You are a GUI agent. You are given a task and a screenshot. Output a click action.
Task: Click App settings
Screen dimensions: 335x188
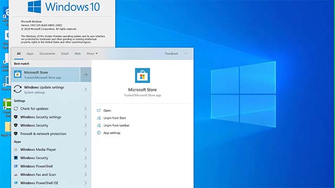pyautogui.click(x=111, y=133)
